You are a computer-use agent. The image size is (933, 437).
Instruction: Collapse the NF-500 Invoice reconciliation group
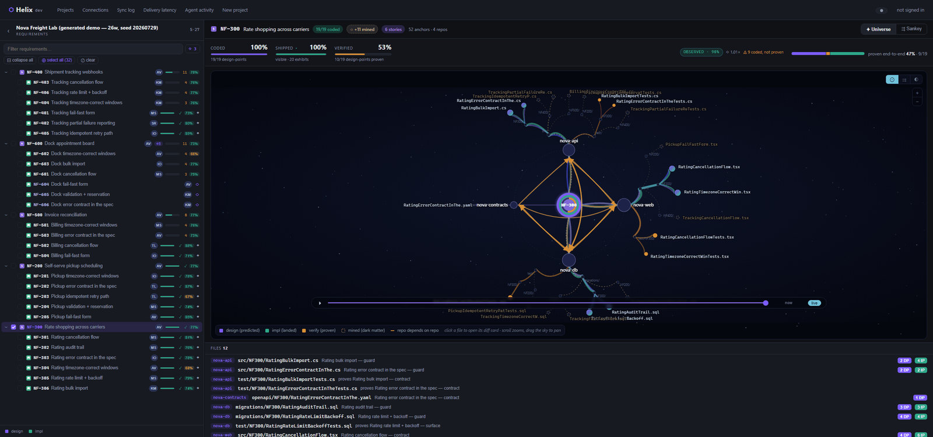[6, 215]
